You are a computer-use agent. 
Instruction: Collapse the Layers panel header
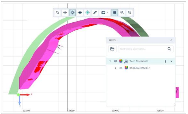tap(171, 40)
